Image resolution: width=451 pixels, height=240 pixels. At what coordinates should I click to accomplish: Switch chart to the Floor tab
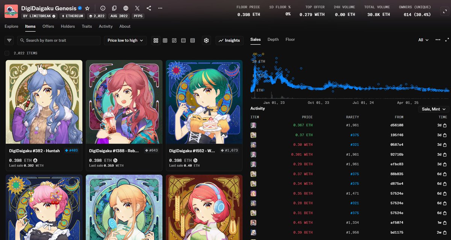pos(290,39)
